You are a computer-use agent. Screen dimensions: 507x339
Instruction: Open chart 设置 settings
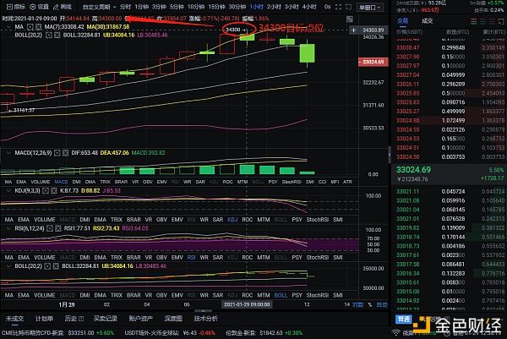pos(39,7)
